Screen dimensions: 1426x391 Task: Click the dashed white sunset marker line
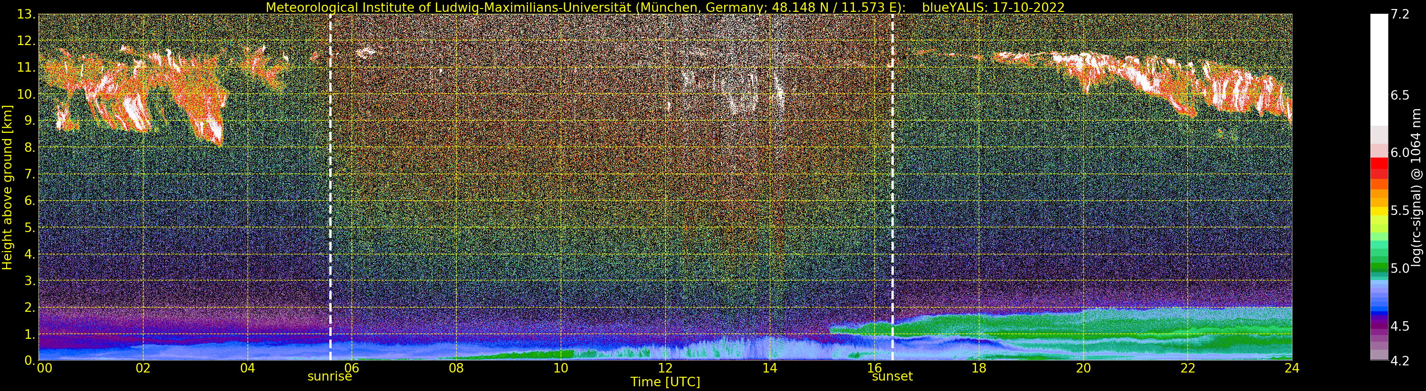click(892, 187)
